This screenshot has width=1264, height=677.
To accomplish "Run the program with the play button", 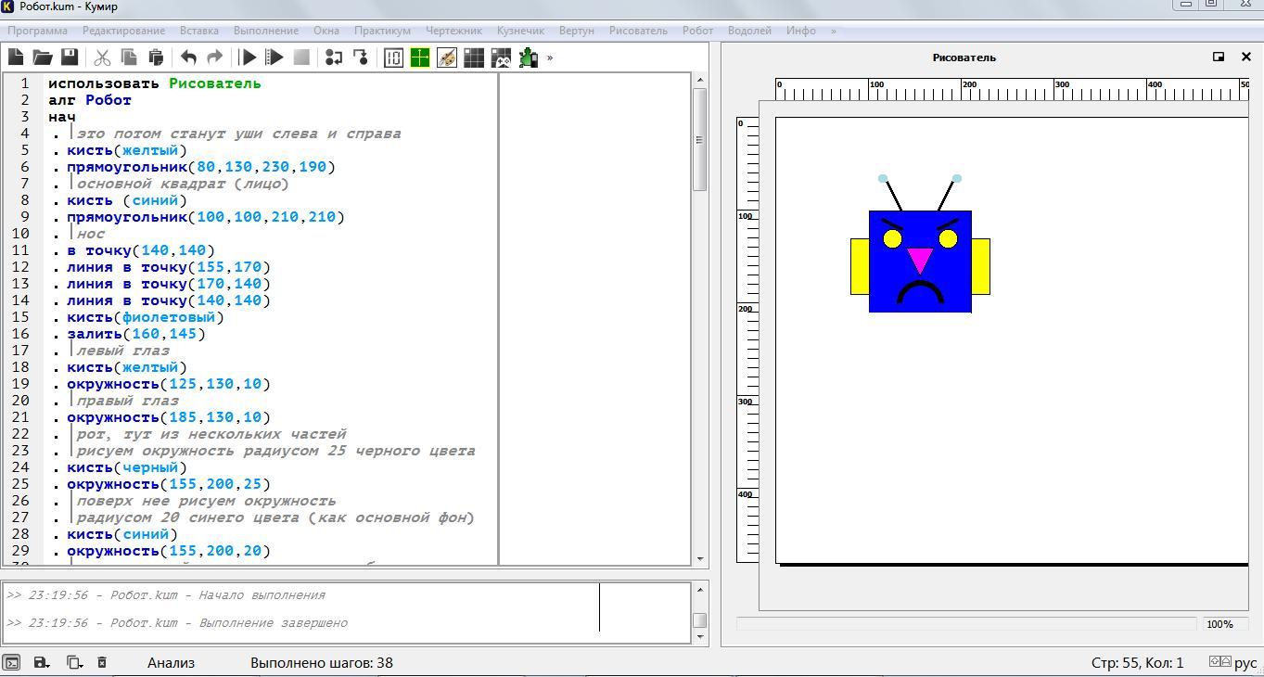I will tap(248, 57).
